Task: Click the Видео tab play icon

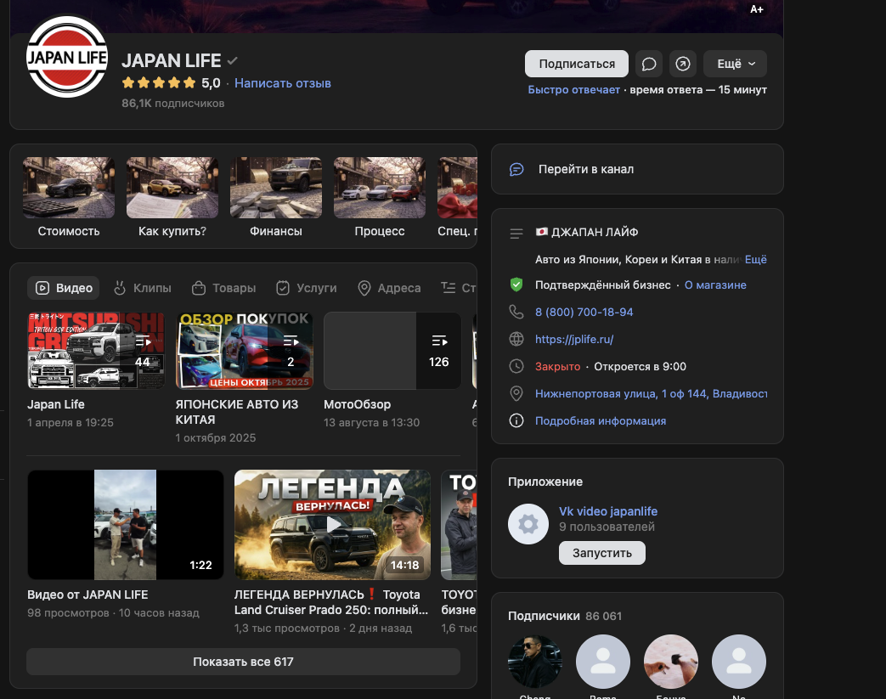Action: [x=42, y=288]
